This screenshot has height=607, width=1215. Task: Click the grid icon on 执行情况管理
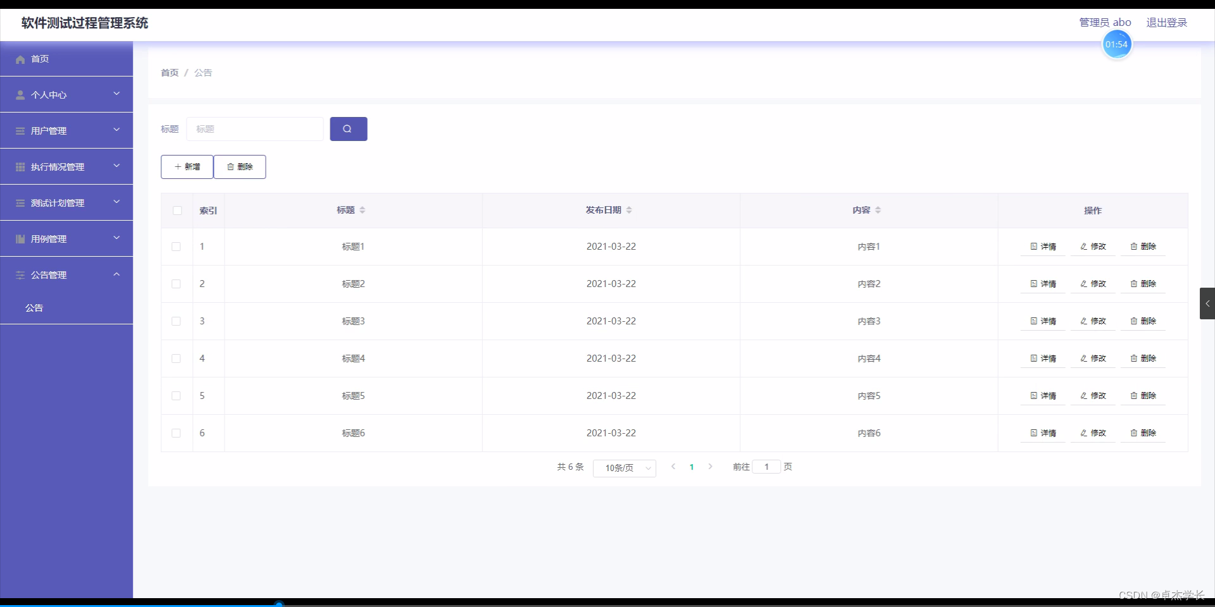point(20,166)
